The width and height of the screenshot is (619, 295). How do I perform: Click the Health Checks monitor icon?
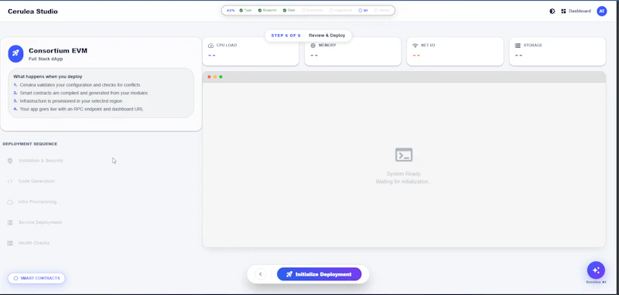10,243
